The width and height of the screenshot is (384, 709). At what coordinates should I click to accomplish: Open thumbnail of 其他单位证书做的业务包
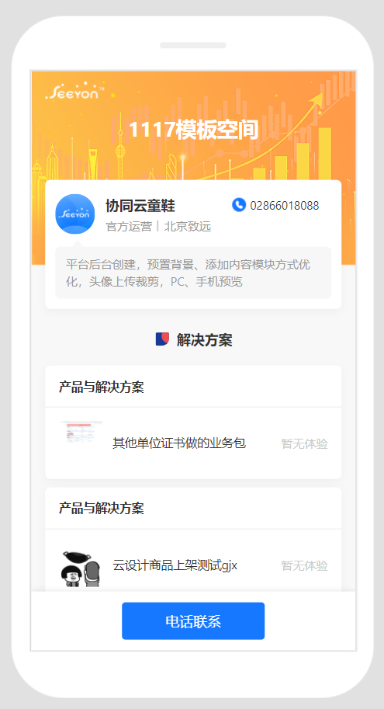pos(81,433)
